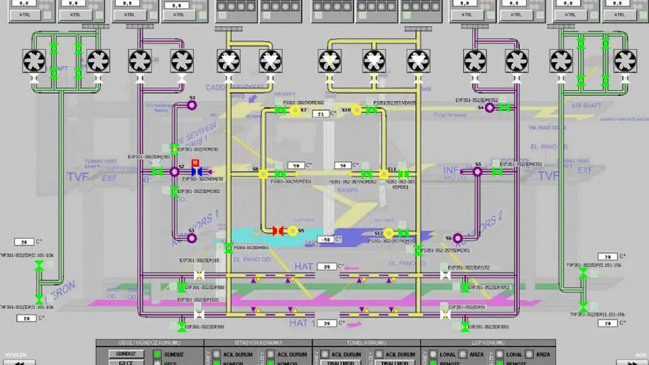The width and height of the screenshot is (649, 365).
Task: Toggle the green GÜNDÜZ indicator light
Action: pyautogui.click(x=157, y=354)
